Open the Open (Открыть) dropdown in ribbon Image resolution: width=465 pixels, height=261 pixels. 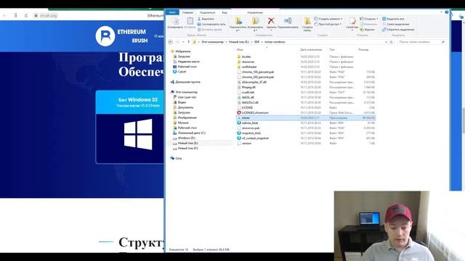point(369,19)
